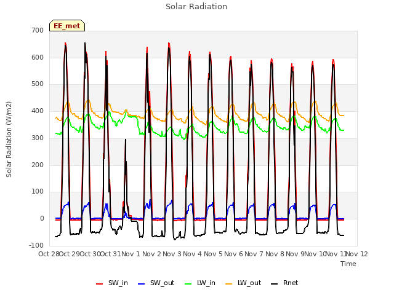This screenshot has width=394, height=295.
Task: Select the SW_out legend label
Action: [x=163, y=283]
